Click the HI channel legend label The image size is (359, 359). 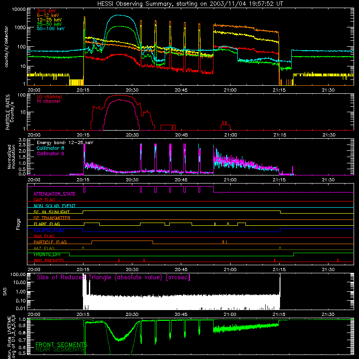coord(48,101)
